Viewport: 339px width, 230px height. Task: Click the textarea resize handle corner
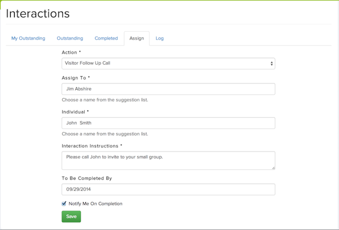pyautogui.click(x=273, y=168)
